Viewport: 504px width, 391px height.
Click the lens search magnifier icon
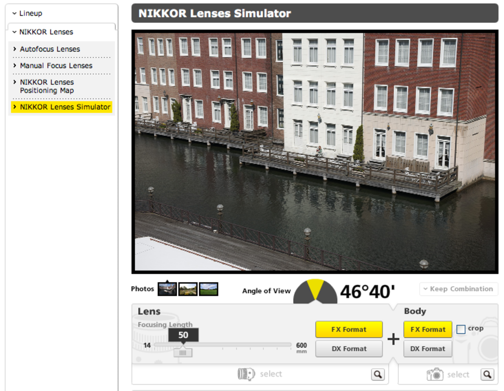pos(378,374)
